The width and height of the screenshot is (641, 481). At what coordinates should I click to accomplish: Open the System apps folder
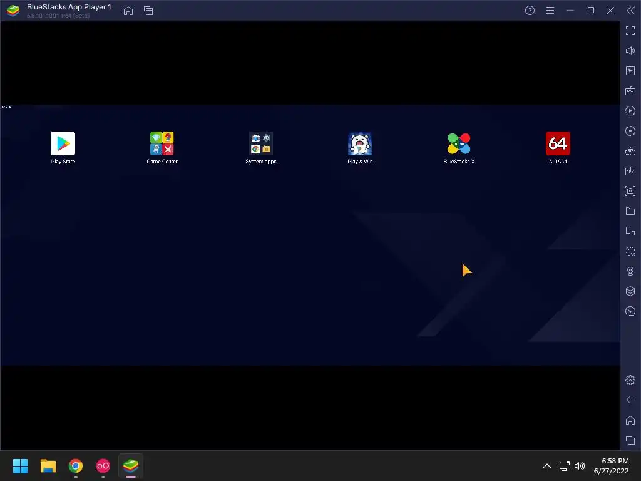[261, 143]
